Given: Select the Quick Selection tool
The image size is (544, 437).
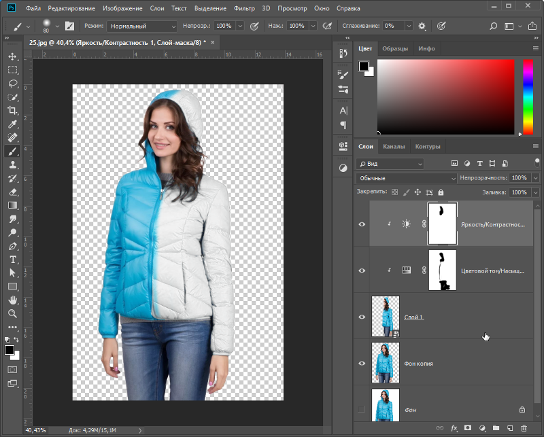Looking at the screenshot, I should click(12, 97).
